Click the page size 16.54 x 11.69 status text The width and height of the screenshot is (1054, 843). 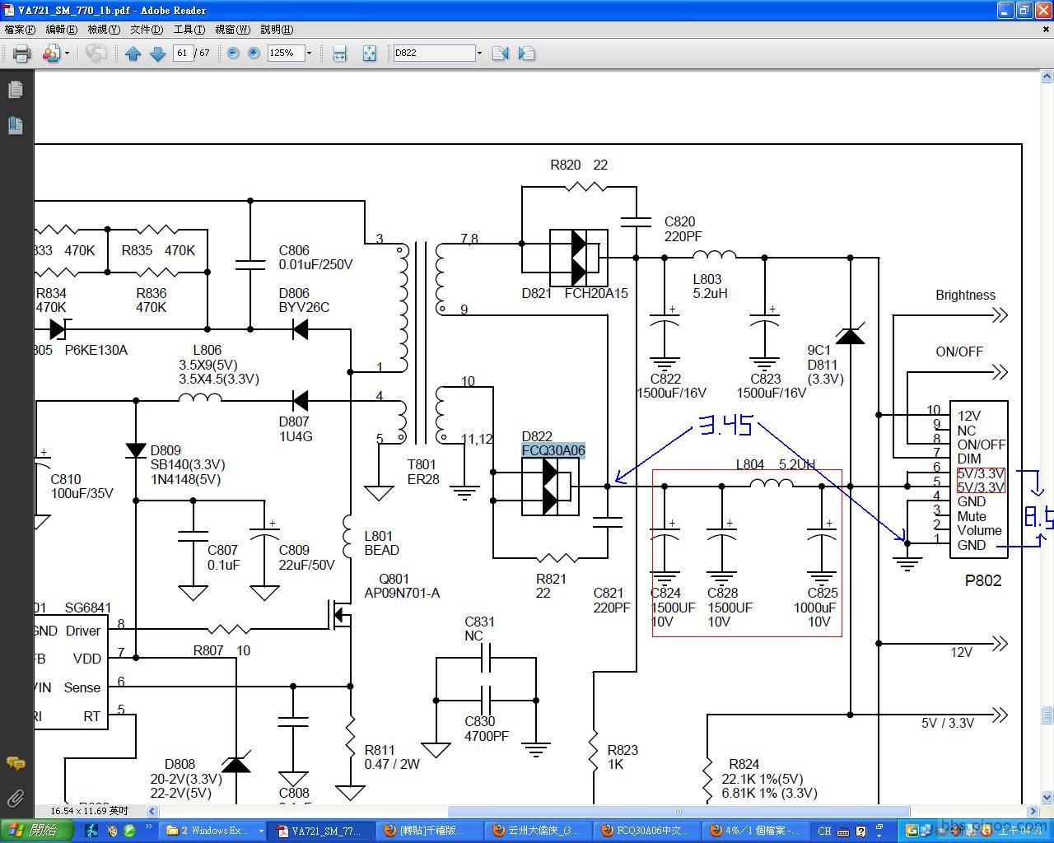[x=89, y=811]
